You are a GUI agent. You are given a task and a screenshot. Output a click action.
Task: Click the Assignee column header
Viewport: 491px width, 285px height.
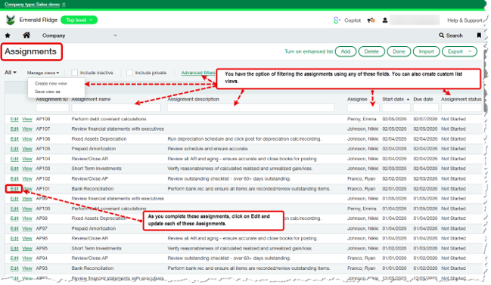[x=357, y=99]
